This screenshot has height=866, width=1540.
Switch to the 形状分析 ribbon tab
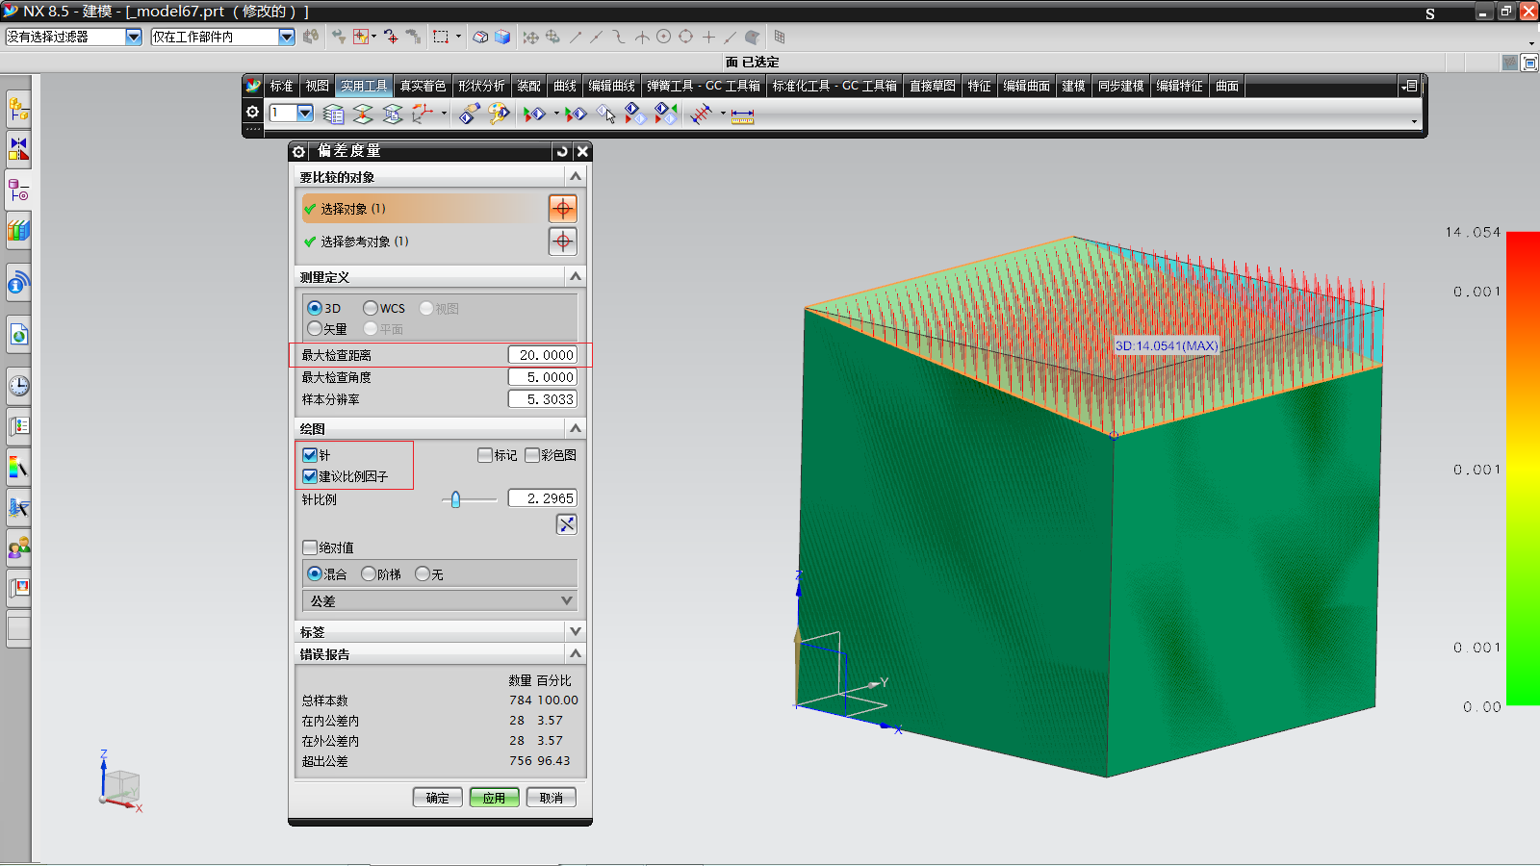coord(483,86)
